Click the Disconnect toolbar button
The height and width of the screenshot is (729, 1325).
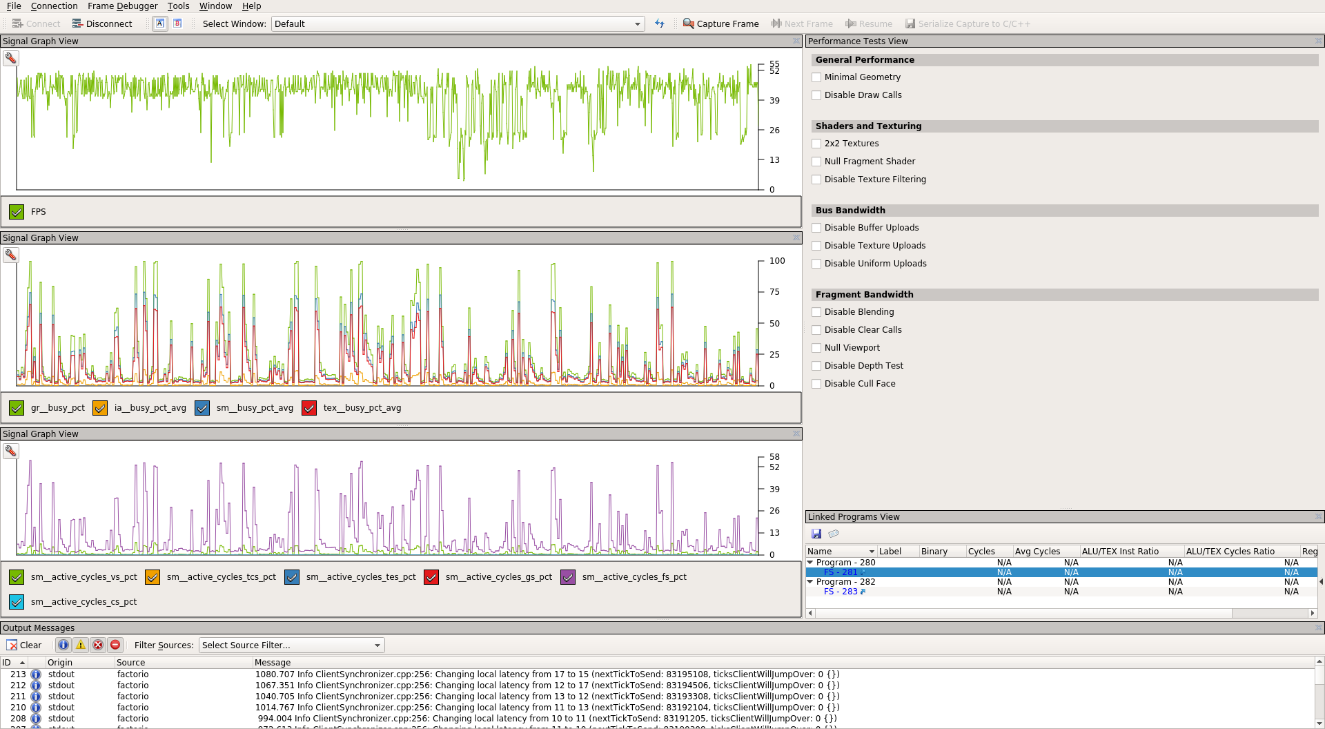102,23
